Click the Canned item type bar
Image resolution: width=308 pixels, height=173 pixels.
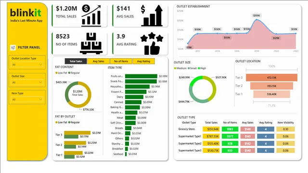pos(133,102)
